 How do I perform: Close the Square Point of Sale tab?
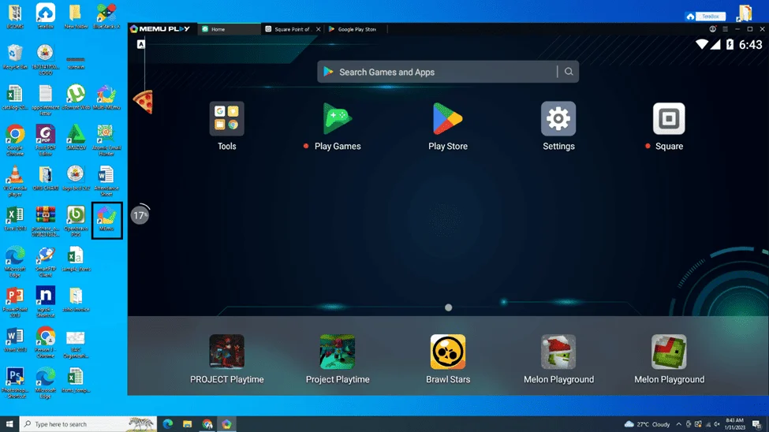pyautogui.click(x=319, y=29)
